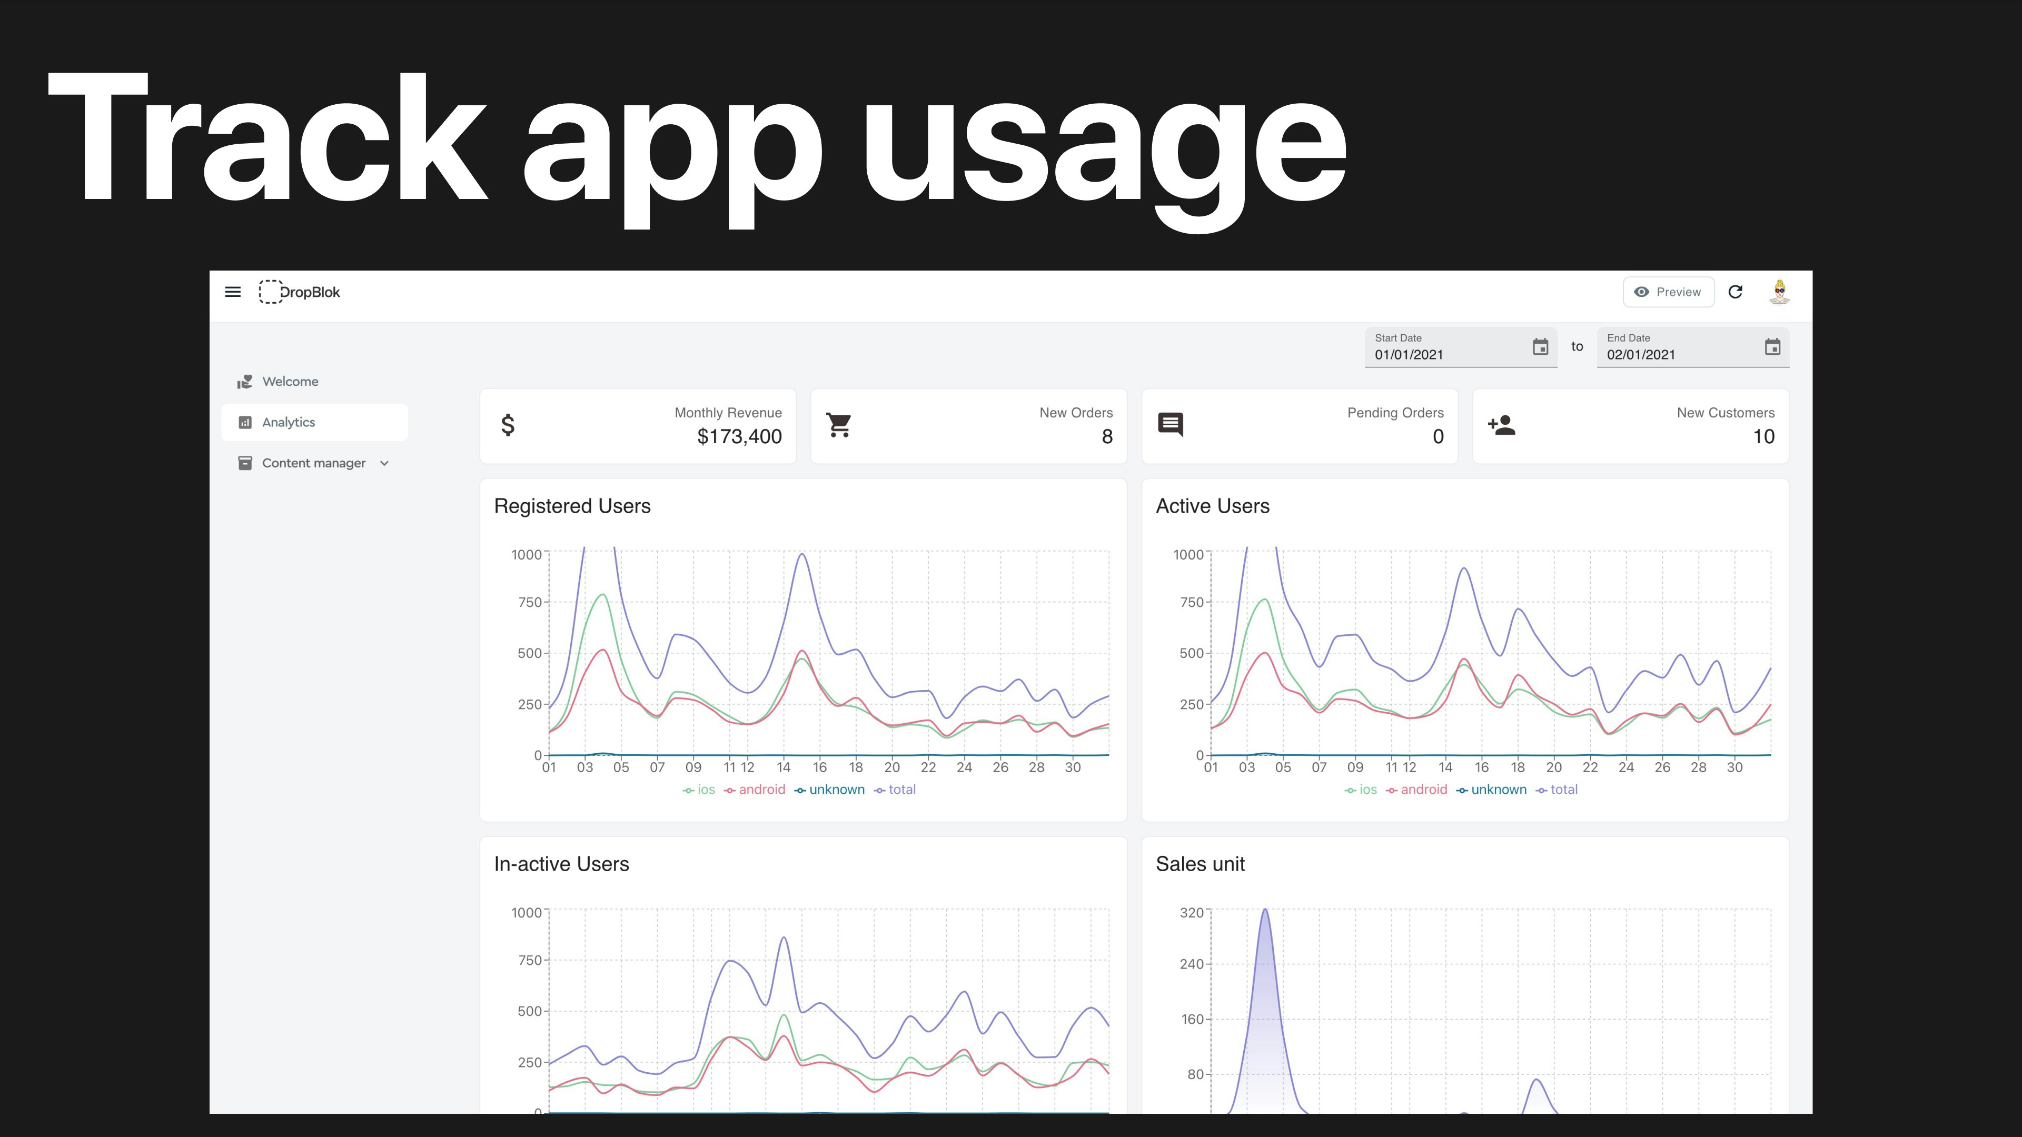Expand the Content manager chevron

(x=384, y=463)
